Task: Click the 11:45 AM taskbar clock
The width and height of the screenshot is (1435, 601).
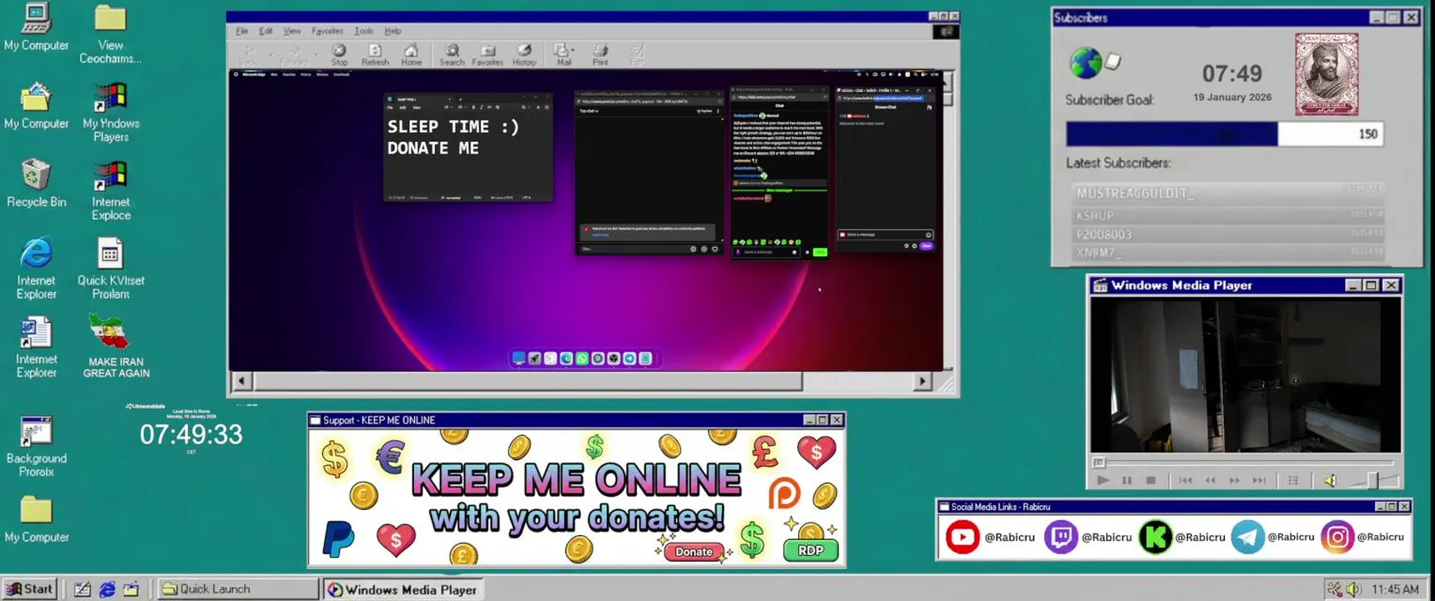Action: point(1395,589)
